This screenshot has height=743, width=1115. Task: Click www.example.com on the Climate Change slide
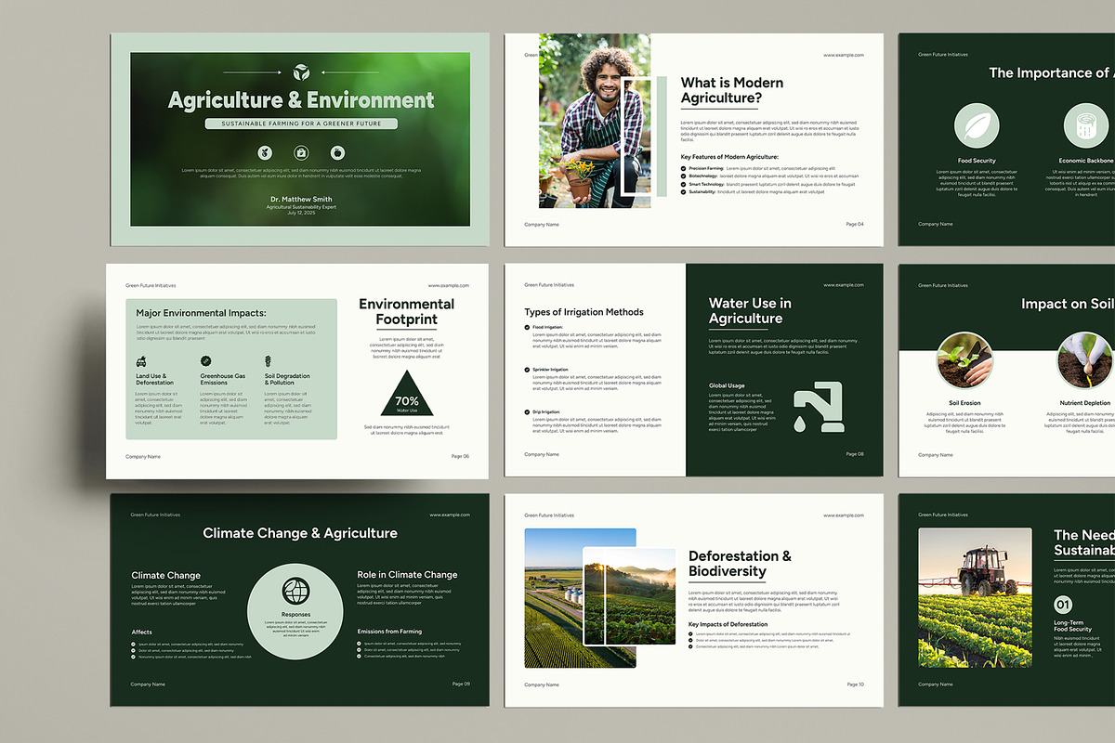point(451,515)
